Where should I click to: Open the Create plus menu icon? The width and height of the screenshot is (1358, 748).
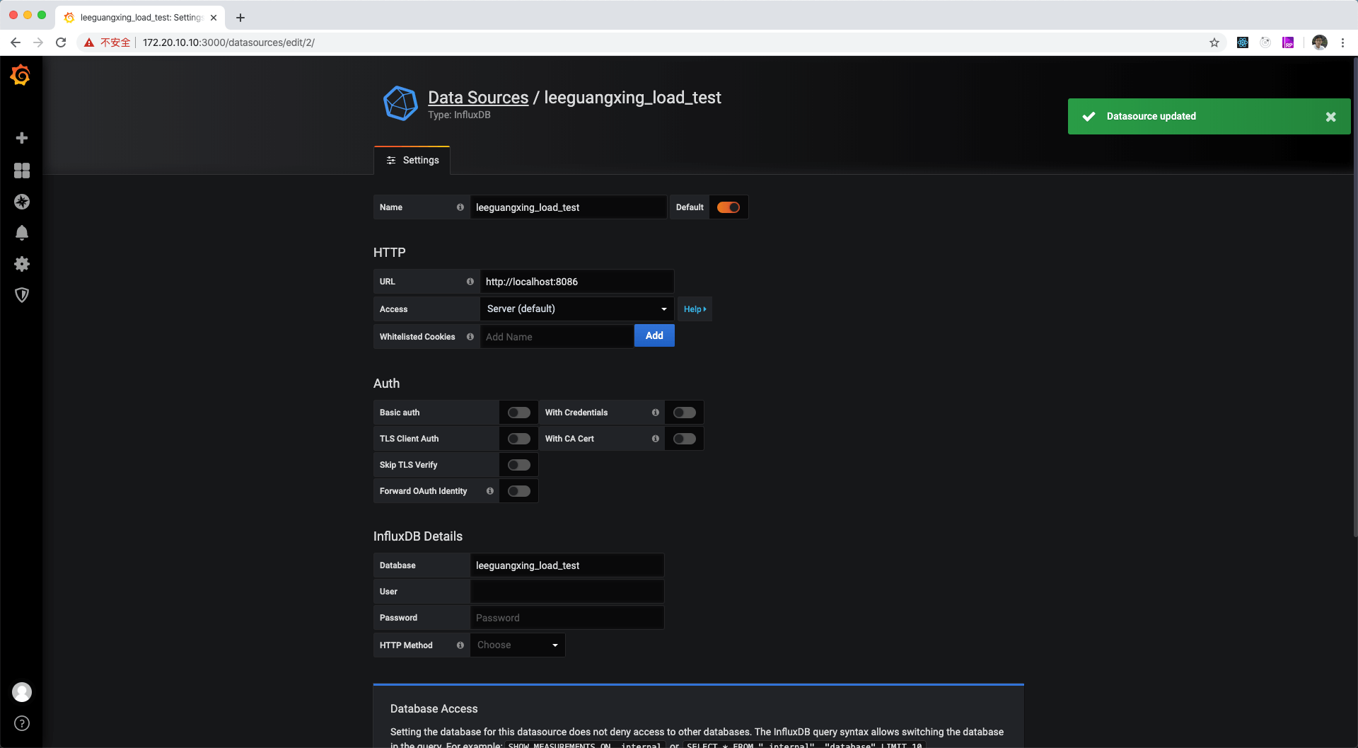22,138
